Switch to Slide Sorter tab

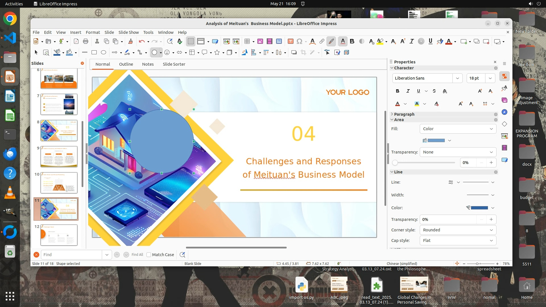(174, 64)
